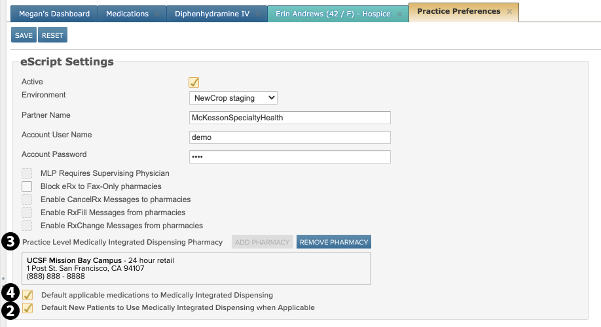
Task: Open the Medications tab
Action: coord(126,14)
